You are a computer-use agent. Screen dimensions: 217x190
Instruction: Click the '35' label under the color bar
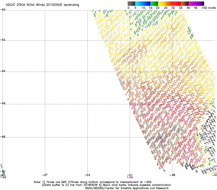point(181,8)
